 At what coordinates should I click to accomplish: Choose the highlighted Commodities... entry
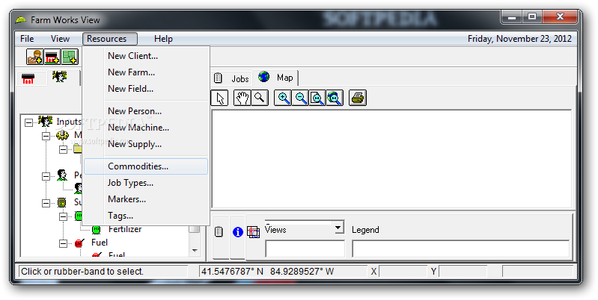pyautogui.click(x=146, y=166)
